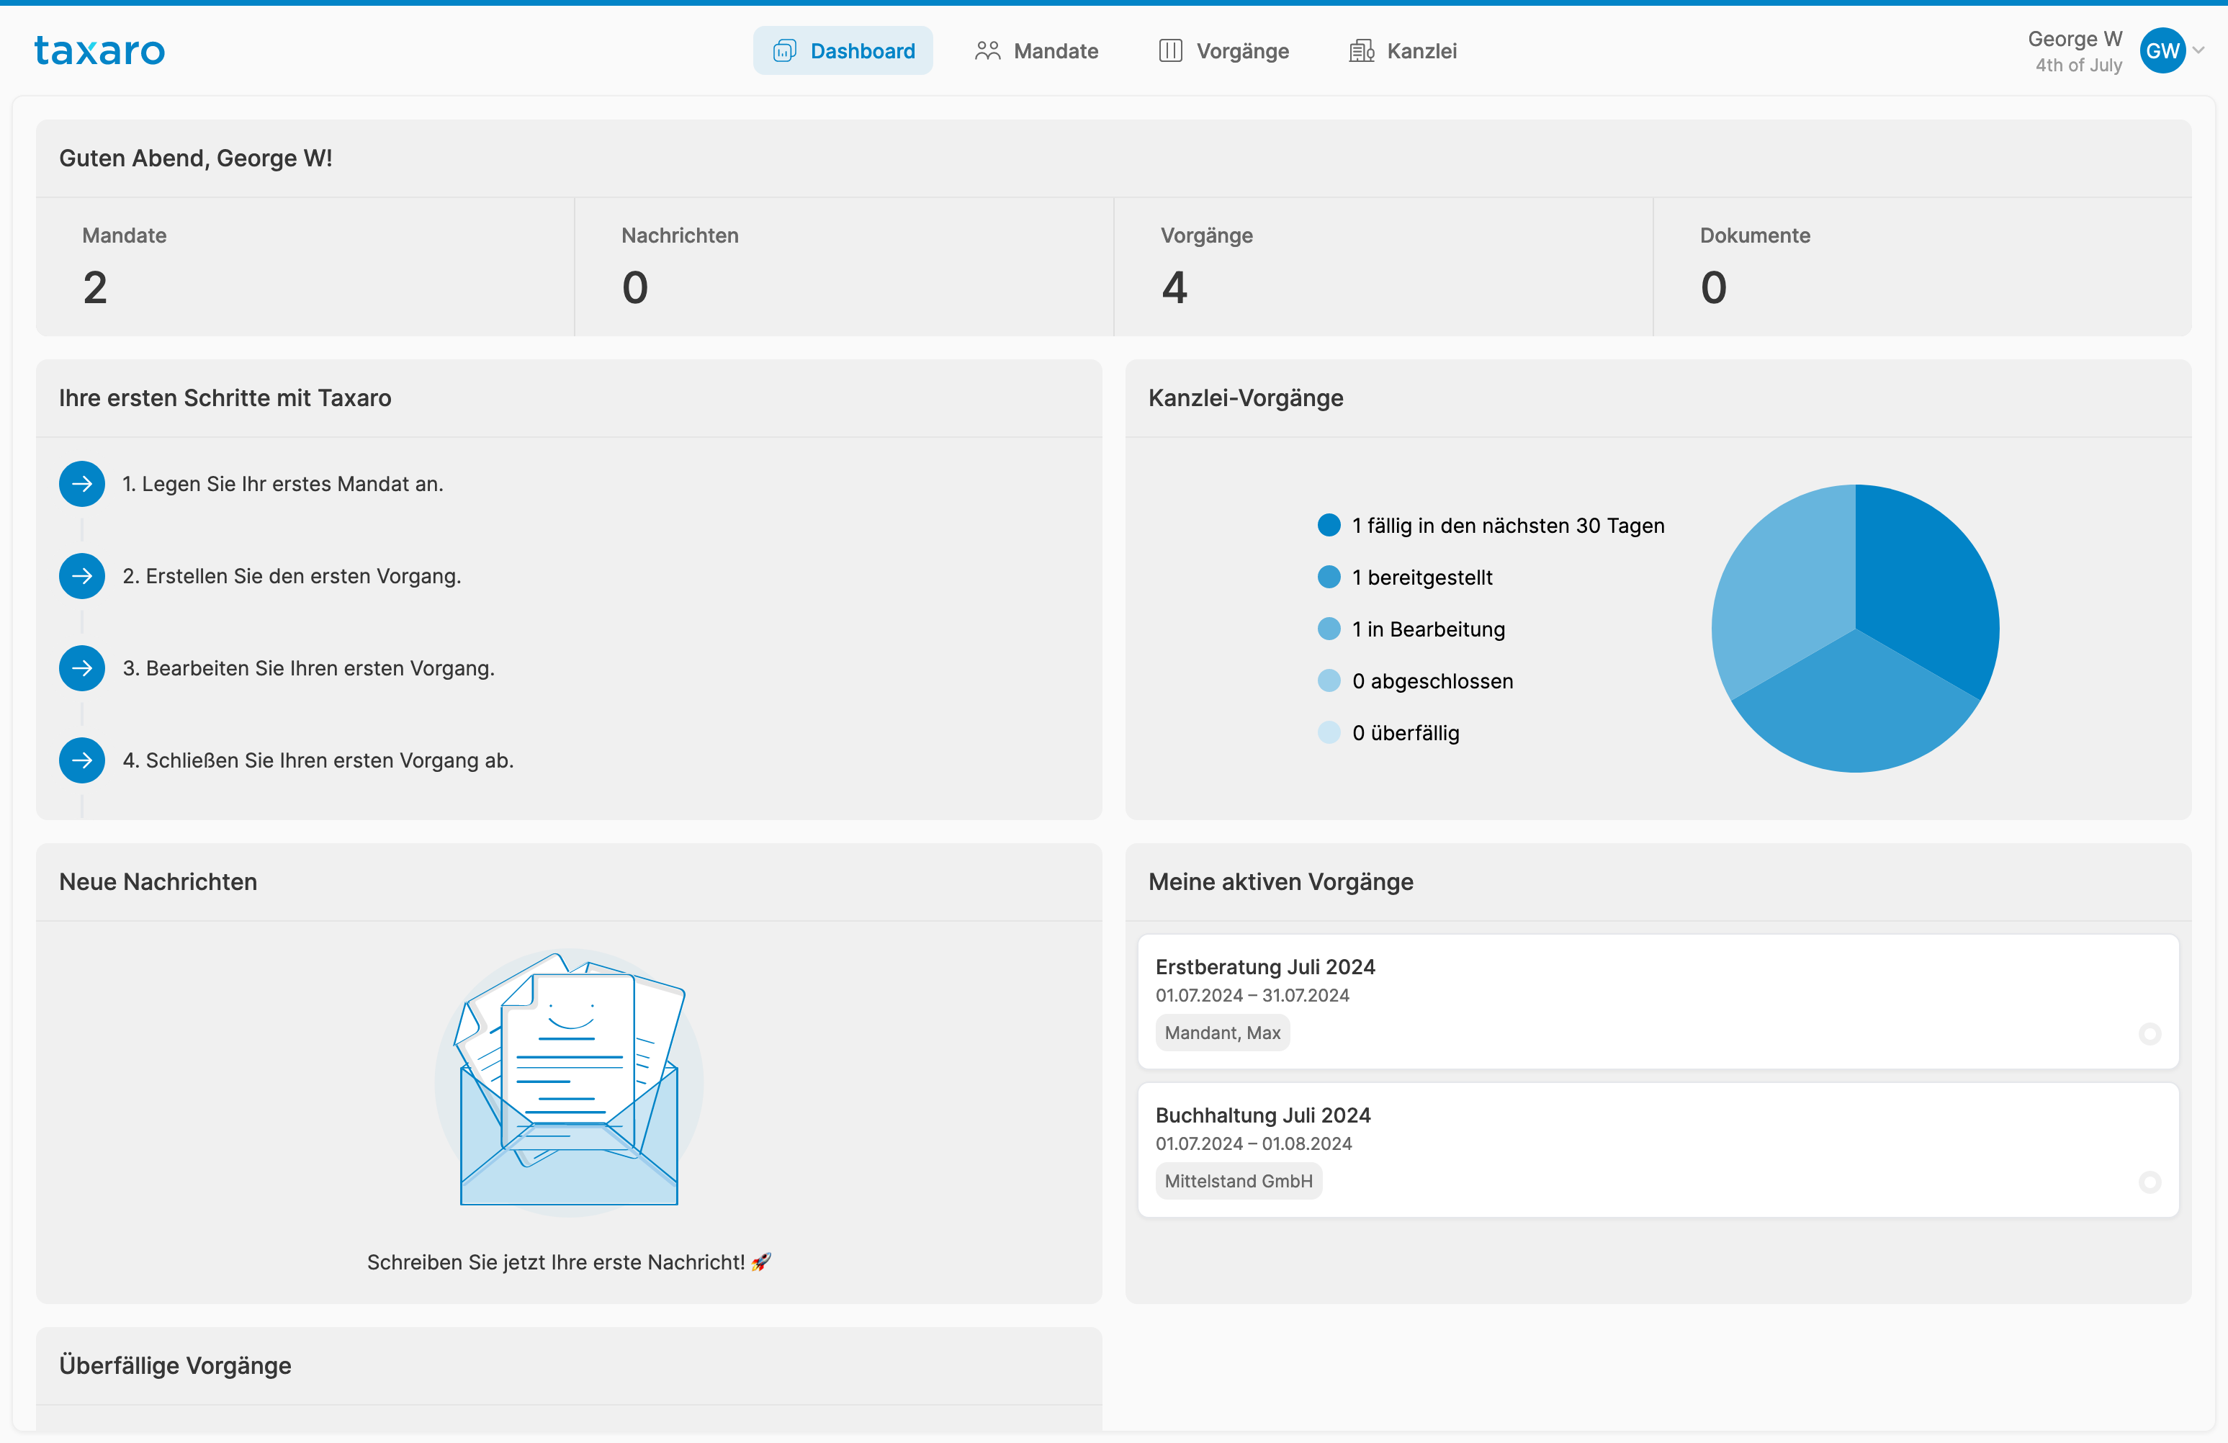The width and height of the screenshot is (2228, 1443).
Task: Click the Buchhaltung Juli 2024 status circle
Action: (x=2150, y=1180)
